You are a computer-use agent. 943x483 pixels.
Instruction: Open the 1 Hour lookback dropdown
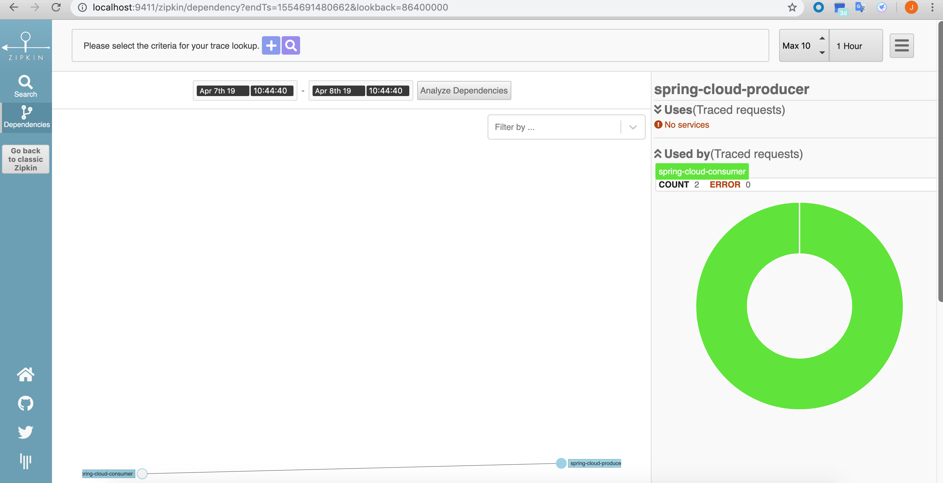(856, 46)
